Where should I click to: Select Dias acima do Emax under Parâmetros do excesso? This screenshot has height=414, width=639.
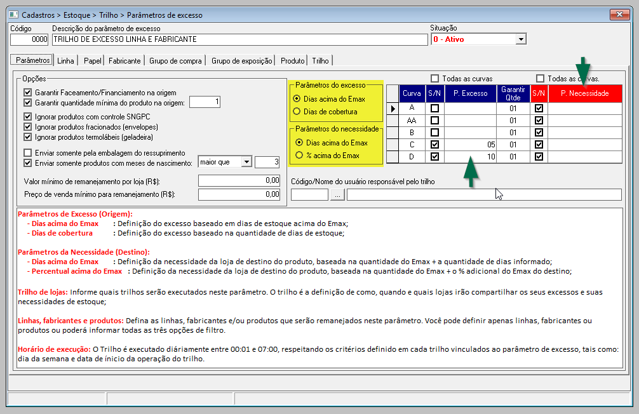pos(297,98)
